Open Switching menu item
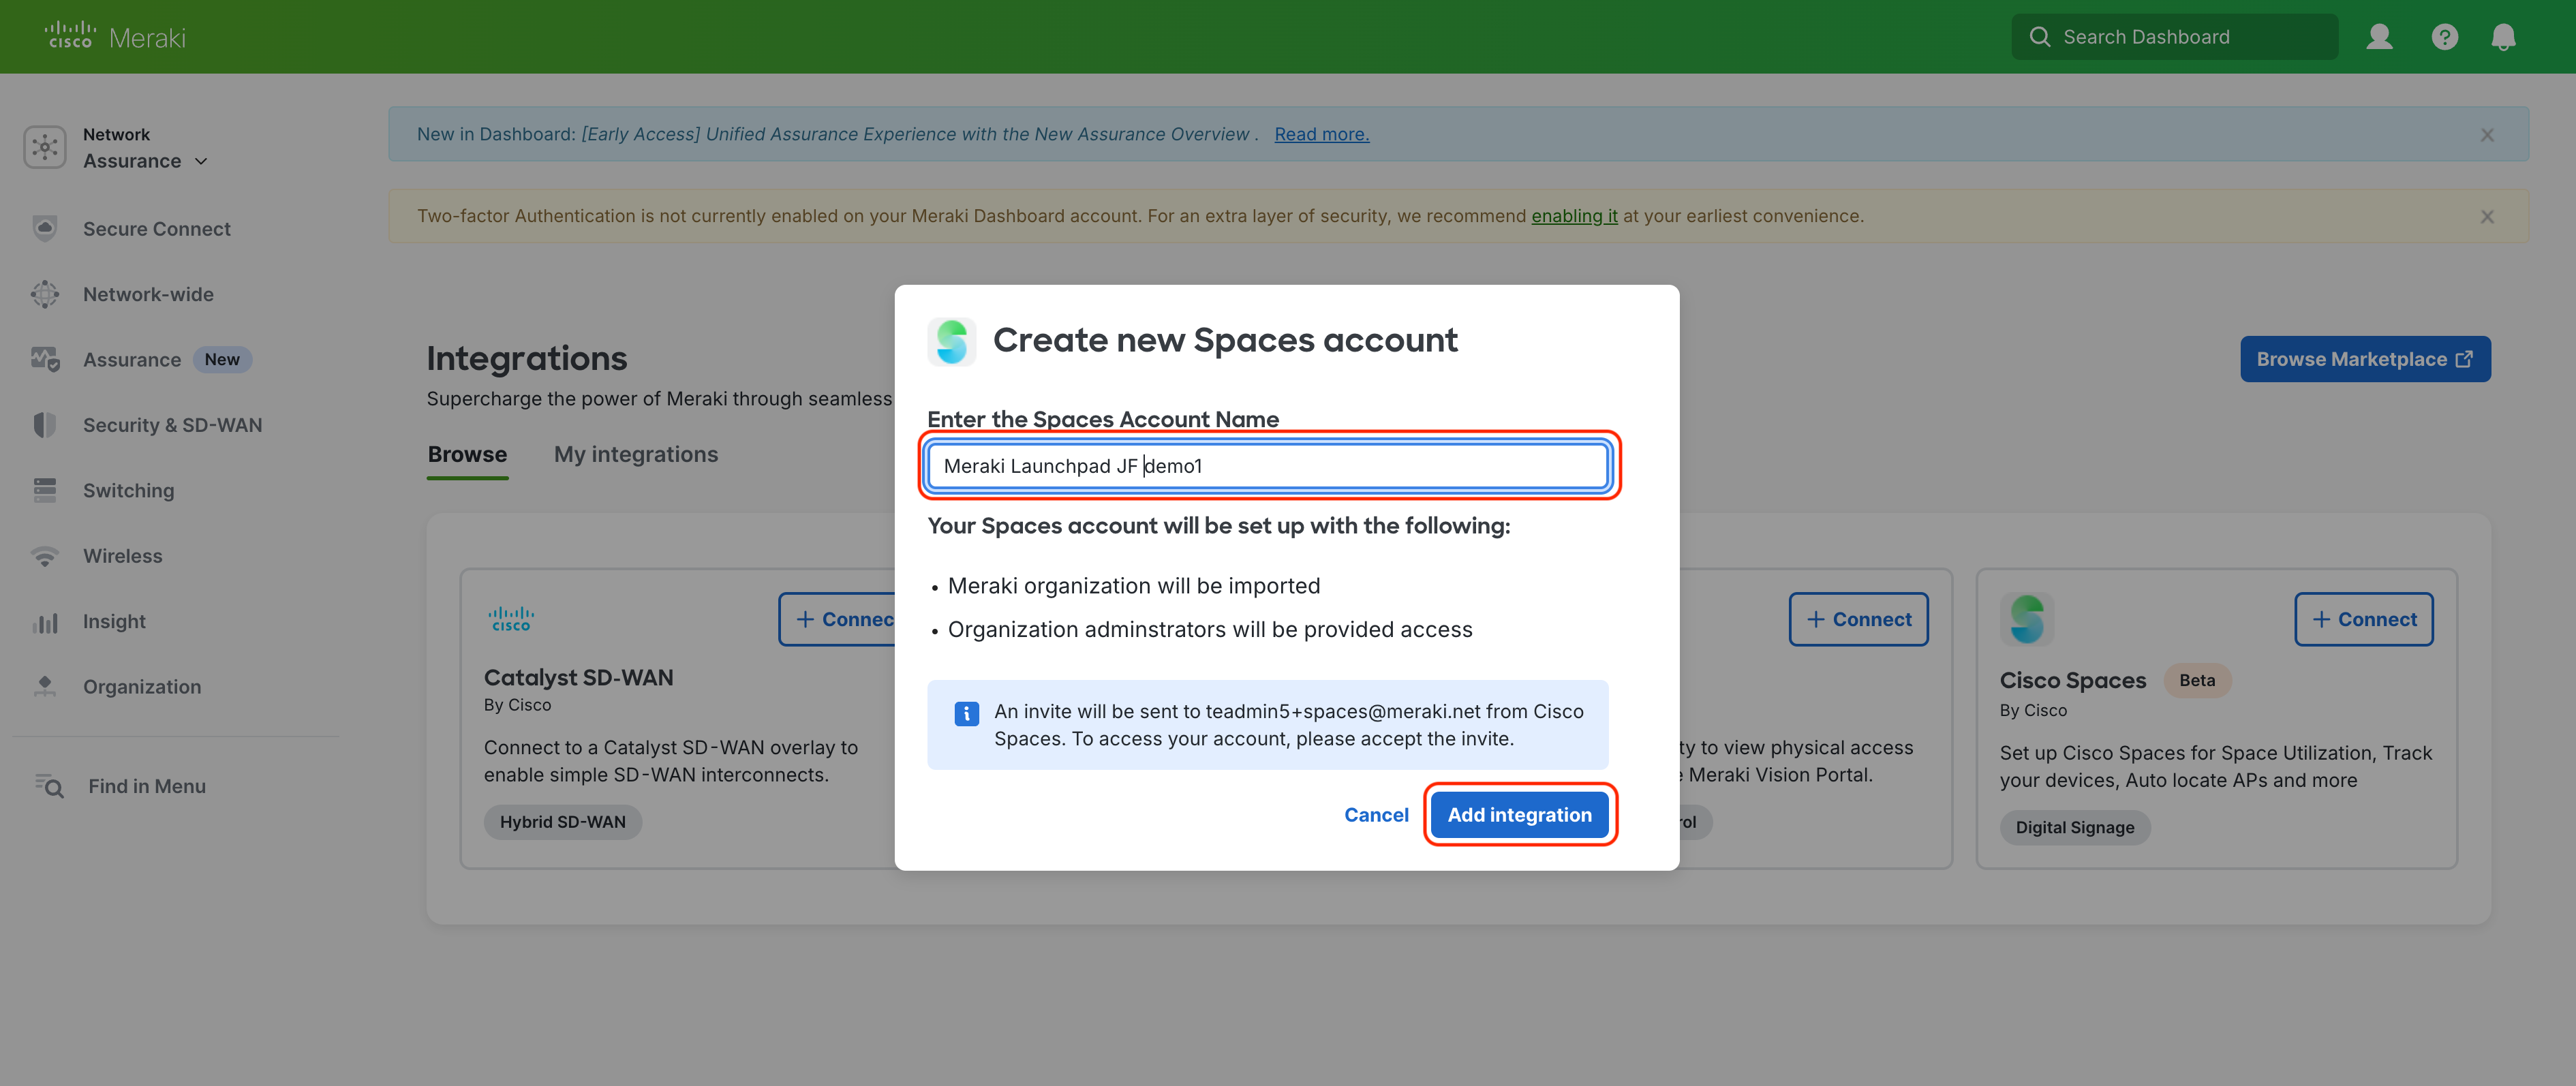2576x1086 pixels. coord(128,491)
